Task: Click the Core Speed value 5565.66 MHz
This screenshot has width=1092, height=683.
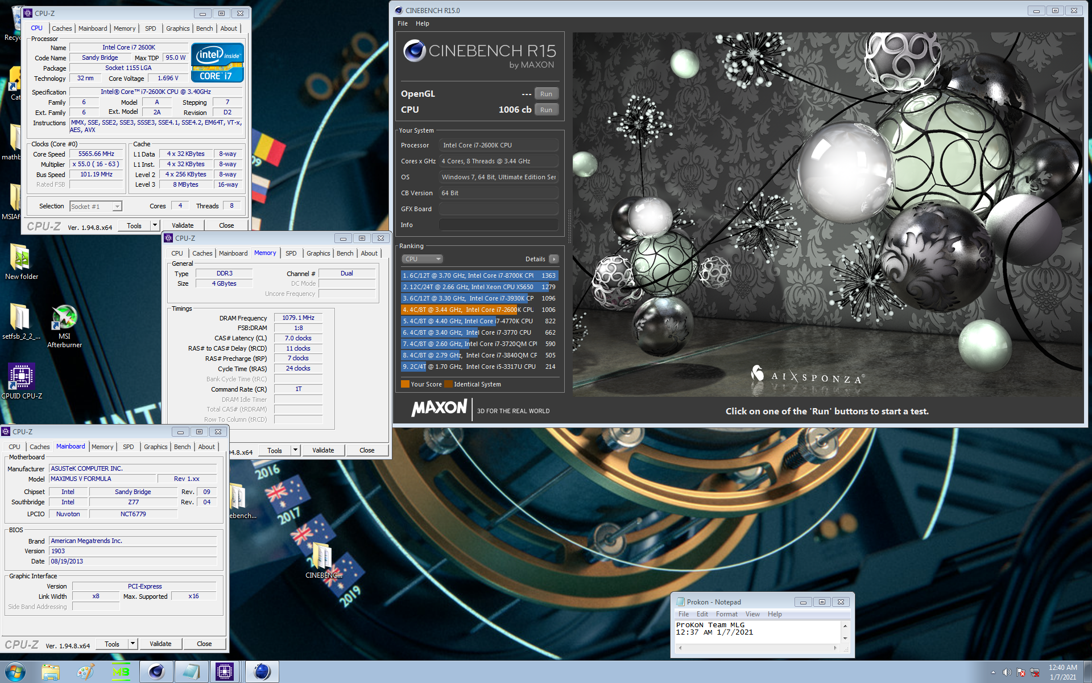Action: click(x=96, y=154)
